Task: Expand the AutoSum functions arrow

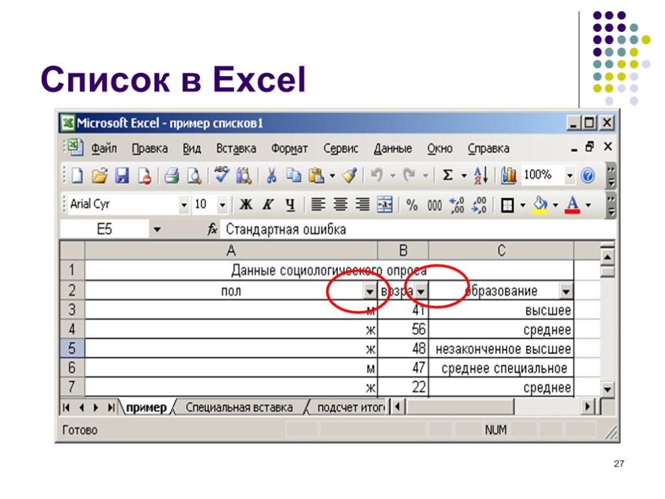Action: pyautogui.click(x=464, y=175)
